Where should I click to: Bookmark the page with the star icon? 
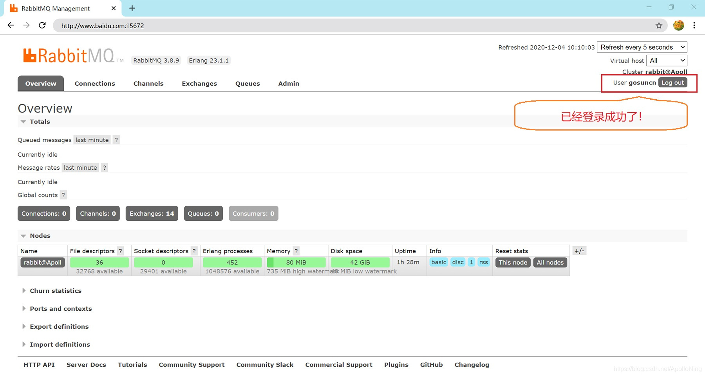(x=659, y=25)
